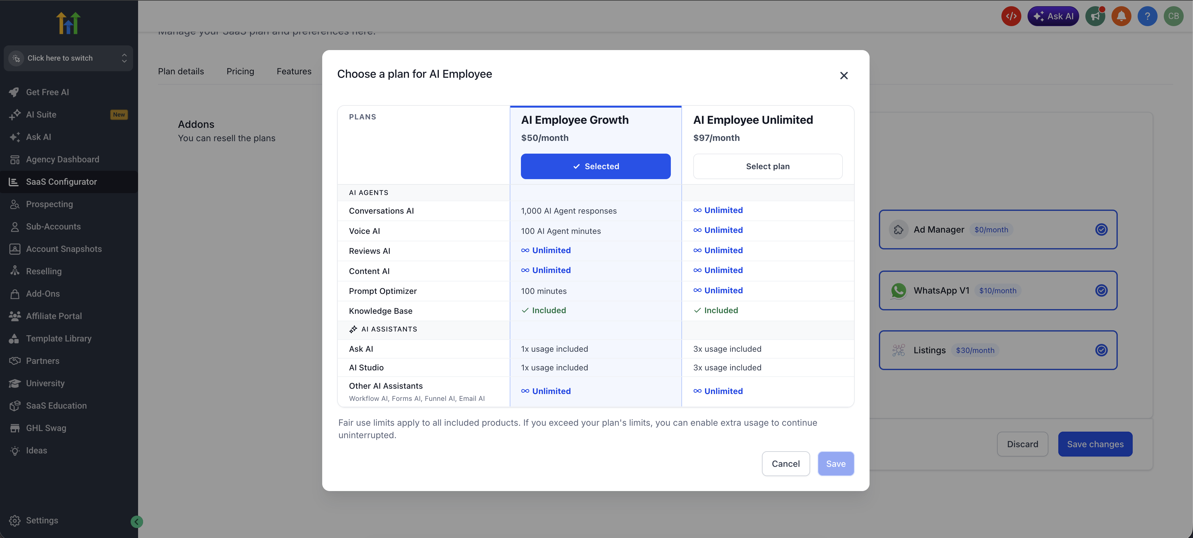Click the Reselling icon
Viewport: 1193px width, 538px height.
pyautogui.click(x=14, y=271)
